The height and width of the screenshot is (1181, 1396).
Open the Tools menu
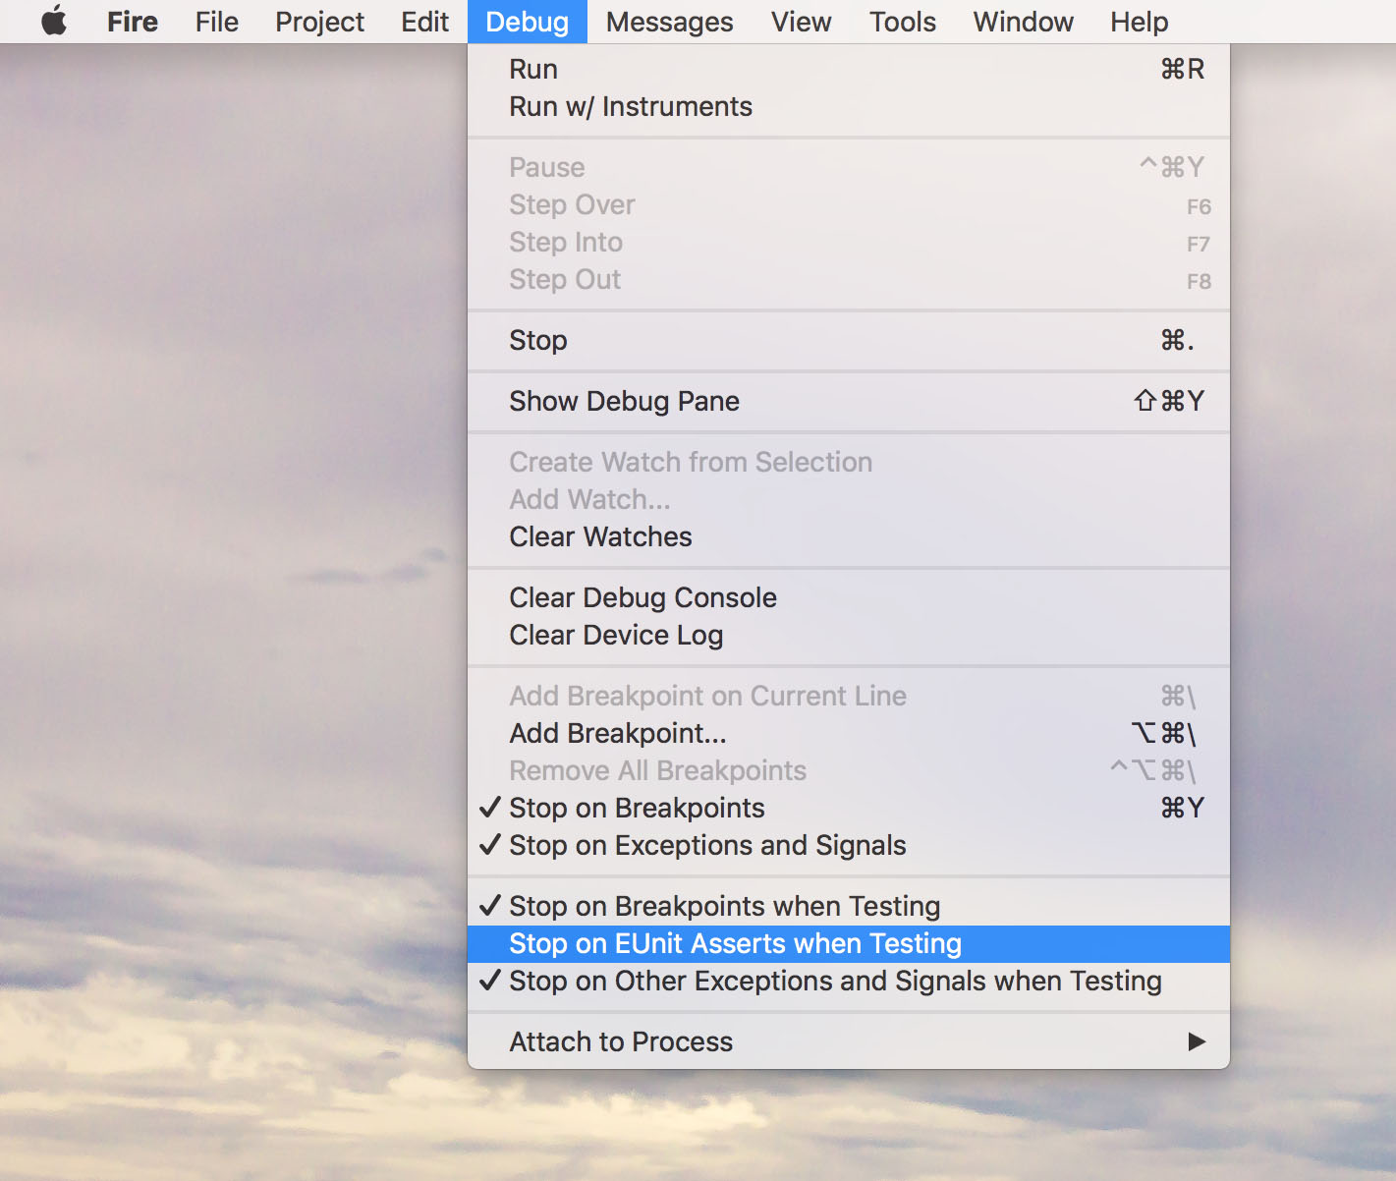click(x=903, y=22)
